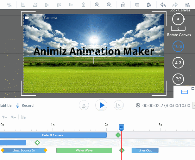195x160 pixels.
Task: Select the Lines Out effect bar
Action: (x=145, y=150)
